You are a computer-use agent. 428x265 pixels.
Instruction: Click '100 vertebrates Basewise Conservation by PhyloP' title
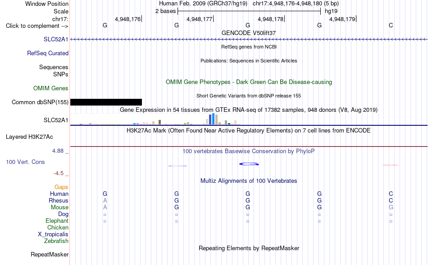tap(249, 151)
